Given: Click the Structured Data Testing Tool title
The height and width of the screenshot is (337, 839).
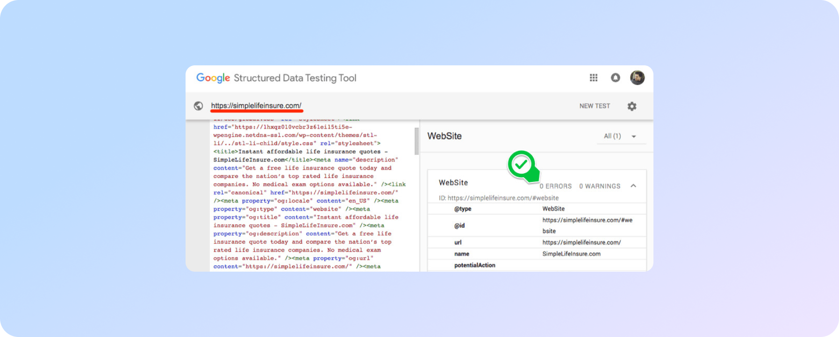Looking at the screenshot, I should point(295,78).
